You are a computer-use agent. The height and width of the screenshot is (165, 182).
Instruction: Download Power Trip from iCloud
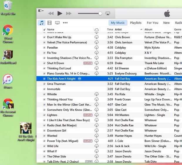click(x=97, y=141)
